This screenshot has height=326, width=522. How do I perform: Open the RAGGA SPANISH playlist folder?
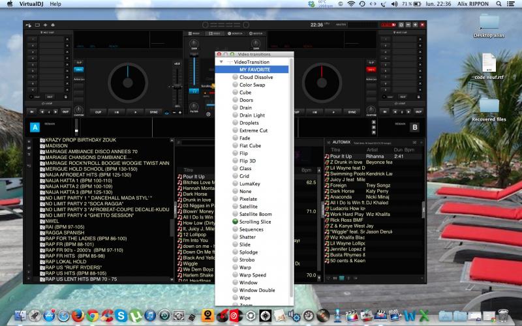(65, 232)
